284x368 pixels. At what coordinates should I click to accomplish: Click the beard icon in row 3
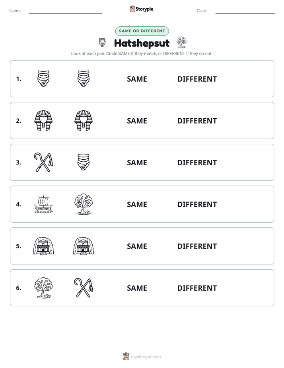(x=84, y=162)
